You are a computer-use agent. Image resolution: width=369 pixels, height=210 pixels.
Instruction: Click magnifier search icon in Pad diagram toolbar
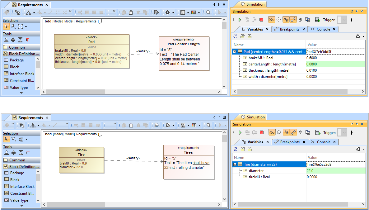tap(208, 12)
